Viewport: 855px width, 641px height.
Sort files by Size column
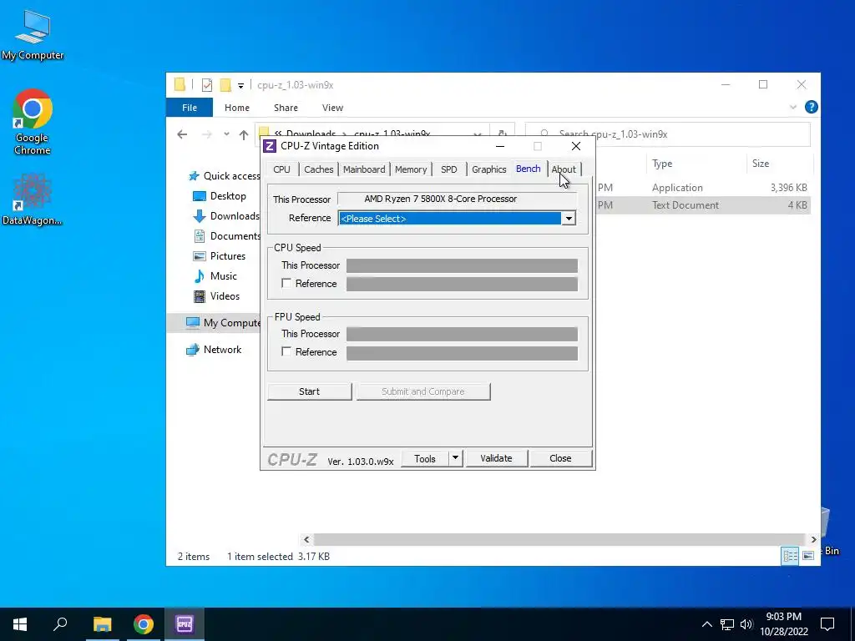[x=779, y=164]
